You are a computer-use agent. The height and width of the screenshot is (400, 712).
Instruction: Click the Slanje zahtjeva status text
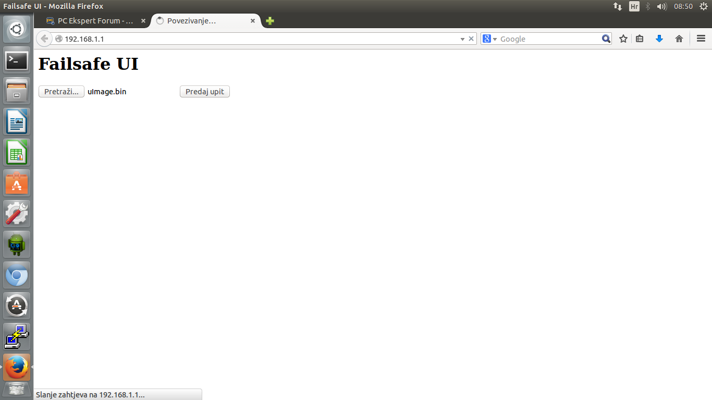tap(90, 395)
